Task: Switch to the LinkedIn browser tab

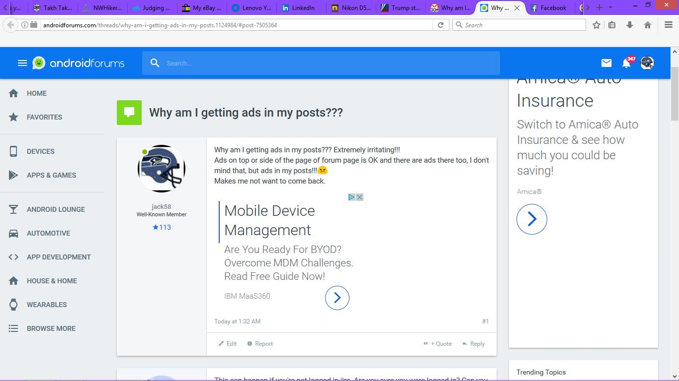Action: click(x=300, y=8)
